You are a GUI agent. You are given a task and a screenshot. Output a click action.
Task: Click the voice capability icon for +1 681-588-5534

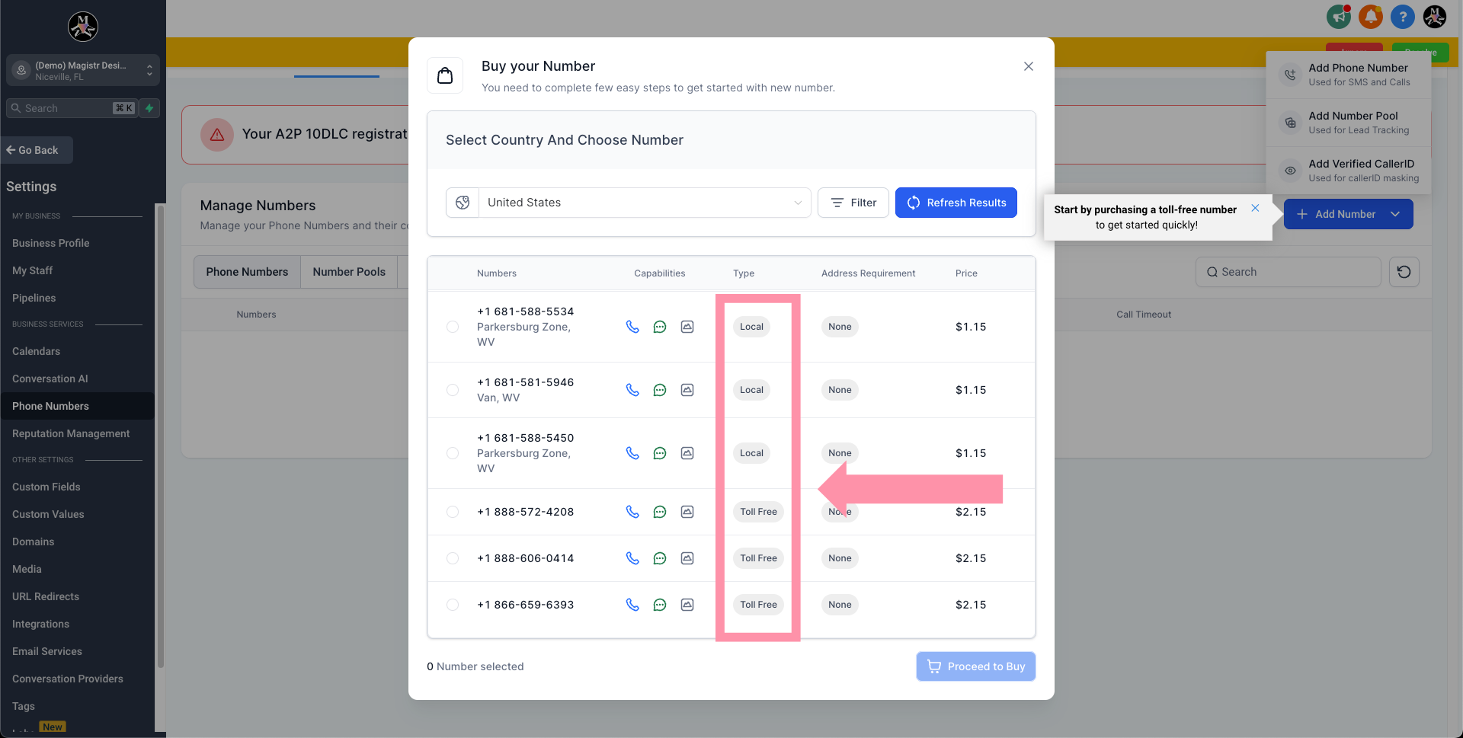632,327
